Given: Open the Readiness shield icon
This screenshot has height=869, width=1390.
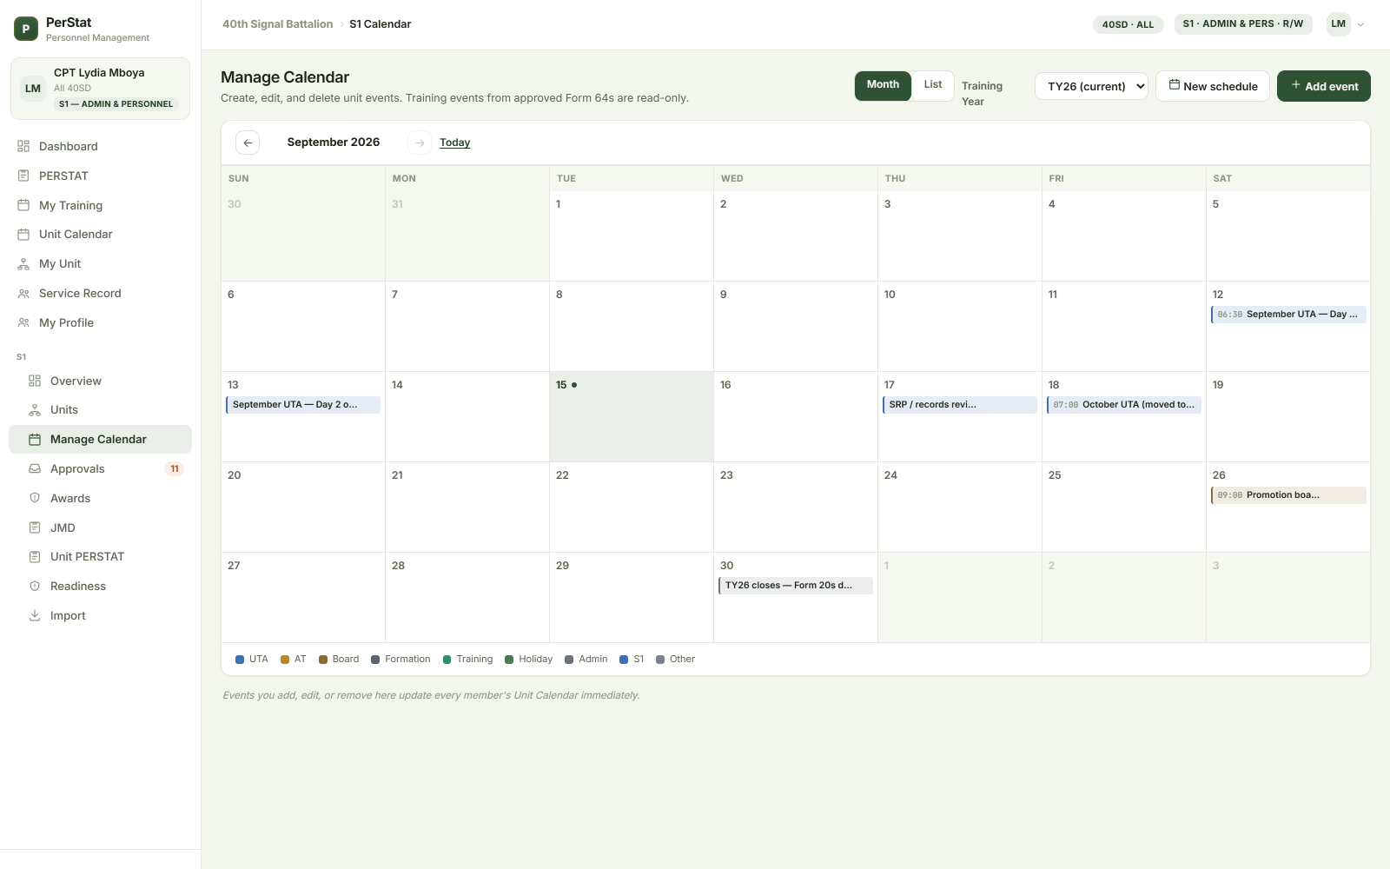Looking at the screenshot, I should pos(35,586).
